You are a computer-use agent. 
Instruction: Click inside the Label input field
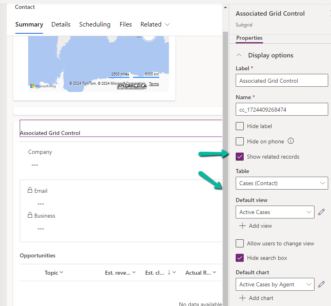[282, 80]
